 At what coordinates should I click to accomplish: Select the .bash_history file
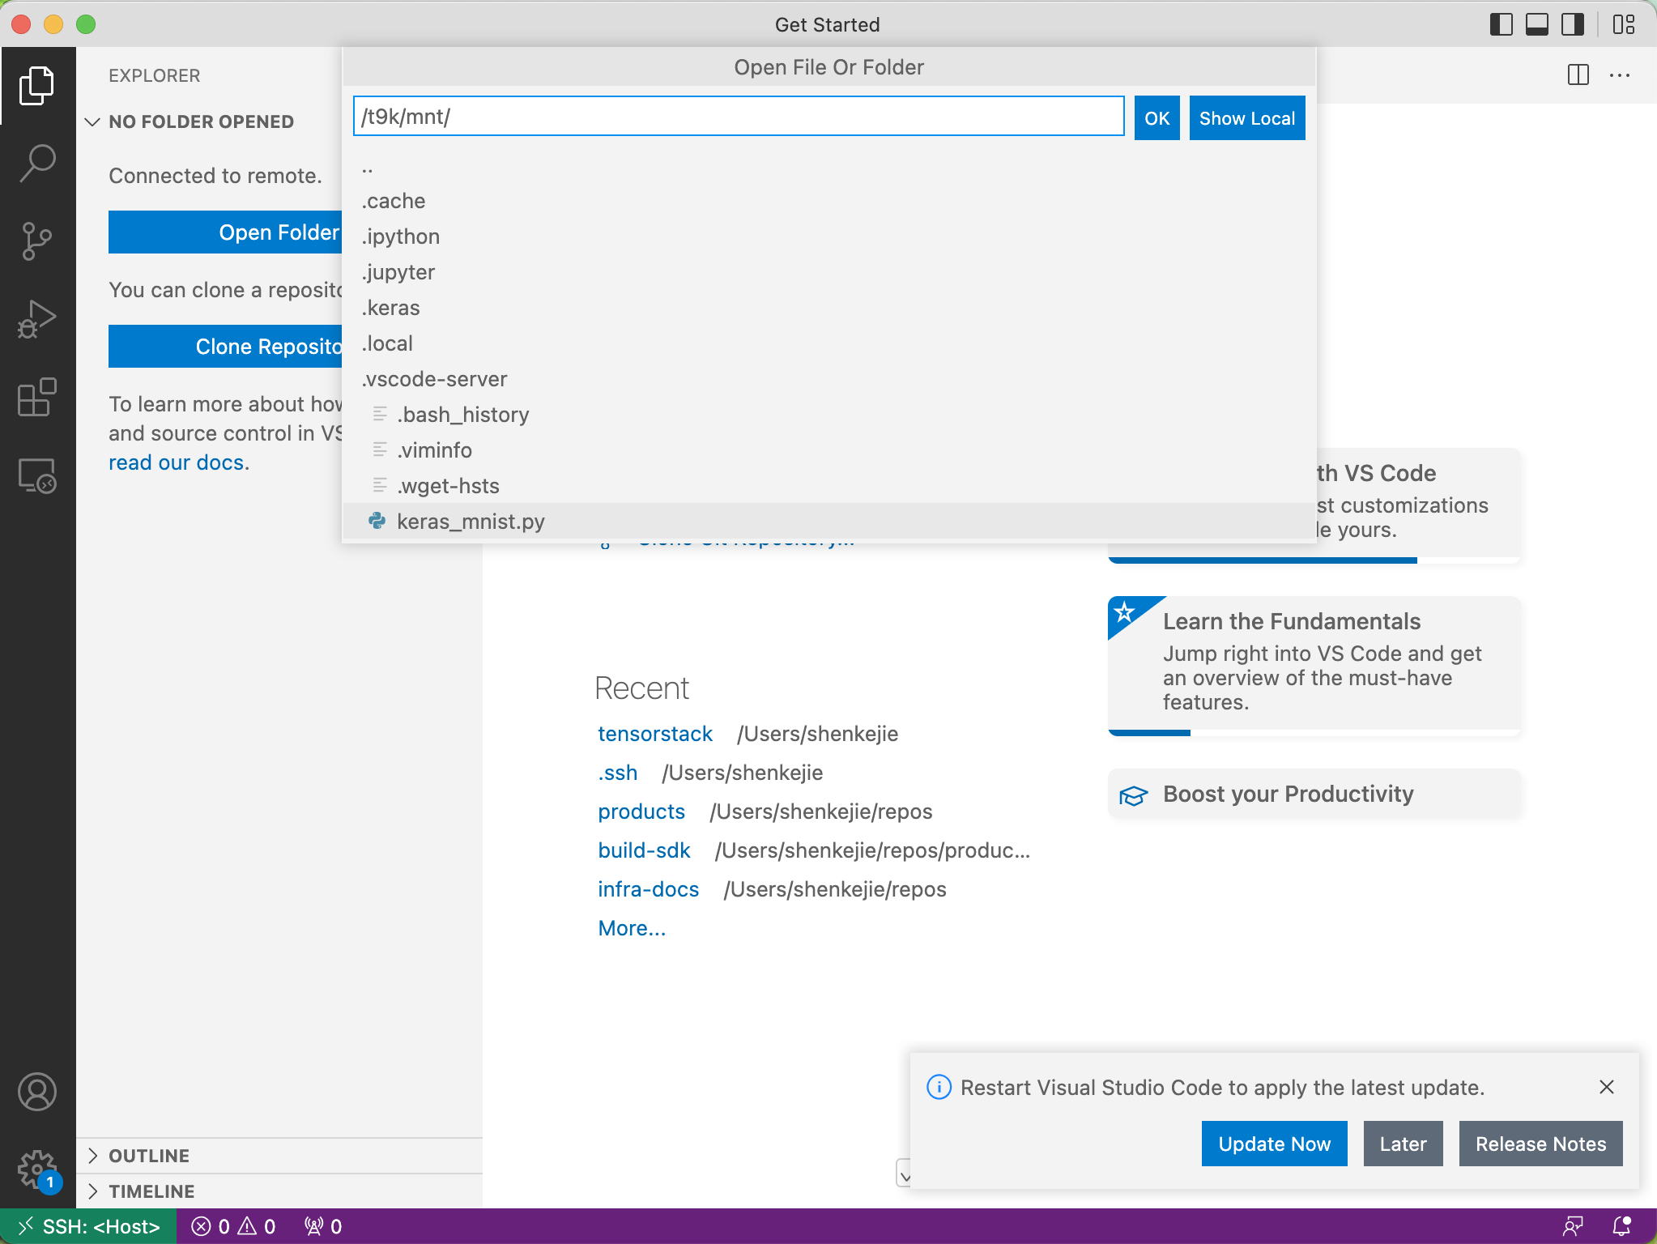829,415
